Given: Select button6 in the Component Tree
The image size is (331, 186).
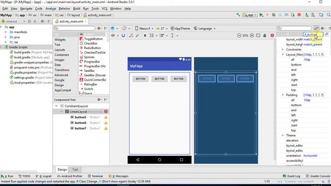Looking at the screenshot, I should (x=81, y=123).
